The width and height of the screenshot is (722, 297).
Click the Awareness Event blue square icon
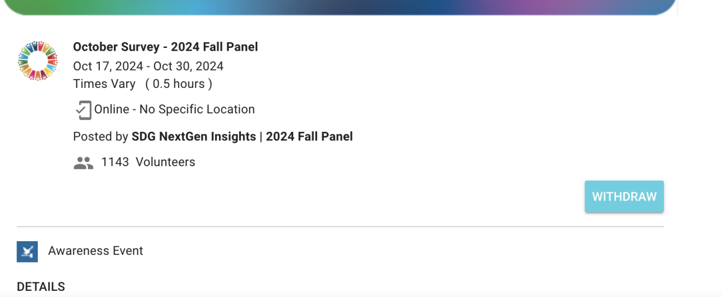[27, 251]
